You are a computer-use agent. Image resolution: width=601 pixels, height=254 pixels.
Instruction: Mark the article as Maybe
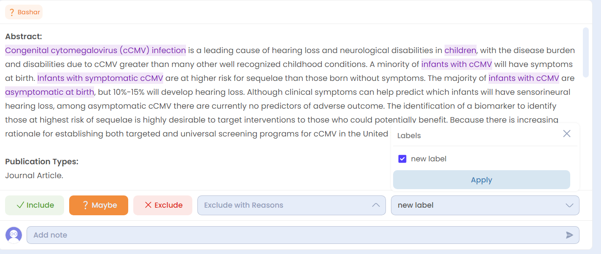point(99,205)
